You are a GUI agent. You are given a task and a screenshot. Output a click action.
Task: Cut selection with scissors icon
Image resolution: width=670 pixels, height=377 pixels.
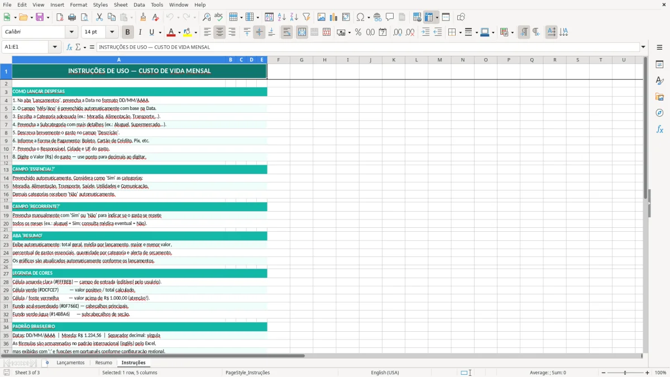coord(99,17)
